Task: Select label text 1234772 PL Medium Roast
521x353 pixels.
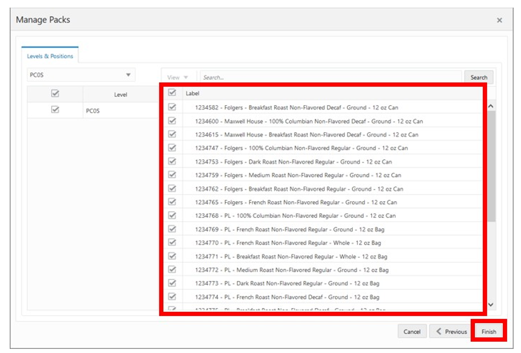Action: point(292,270)
